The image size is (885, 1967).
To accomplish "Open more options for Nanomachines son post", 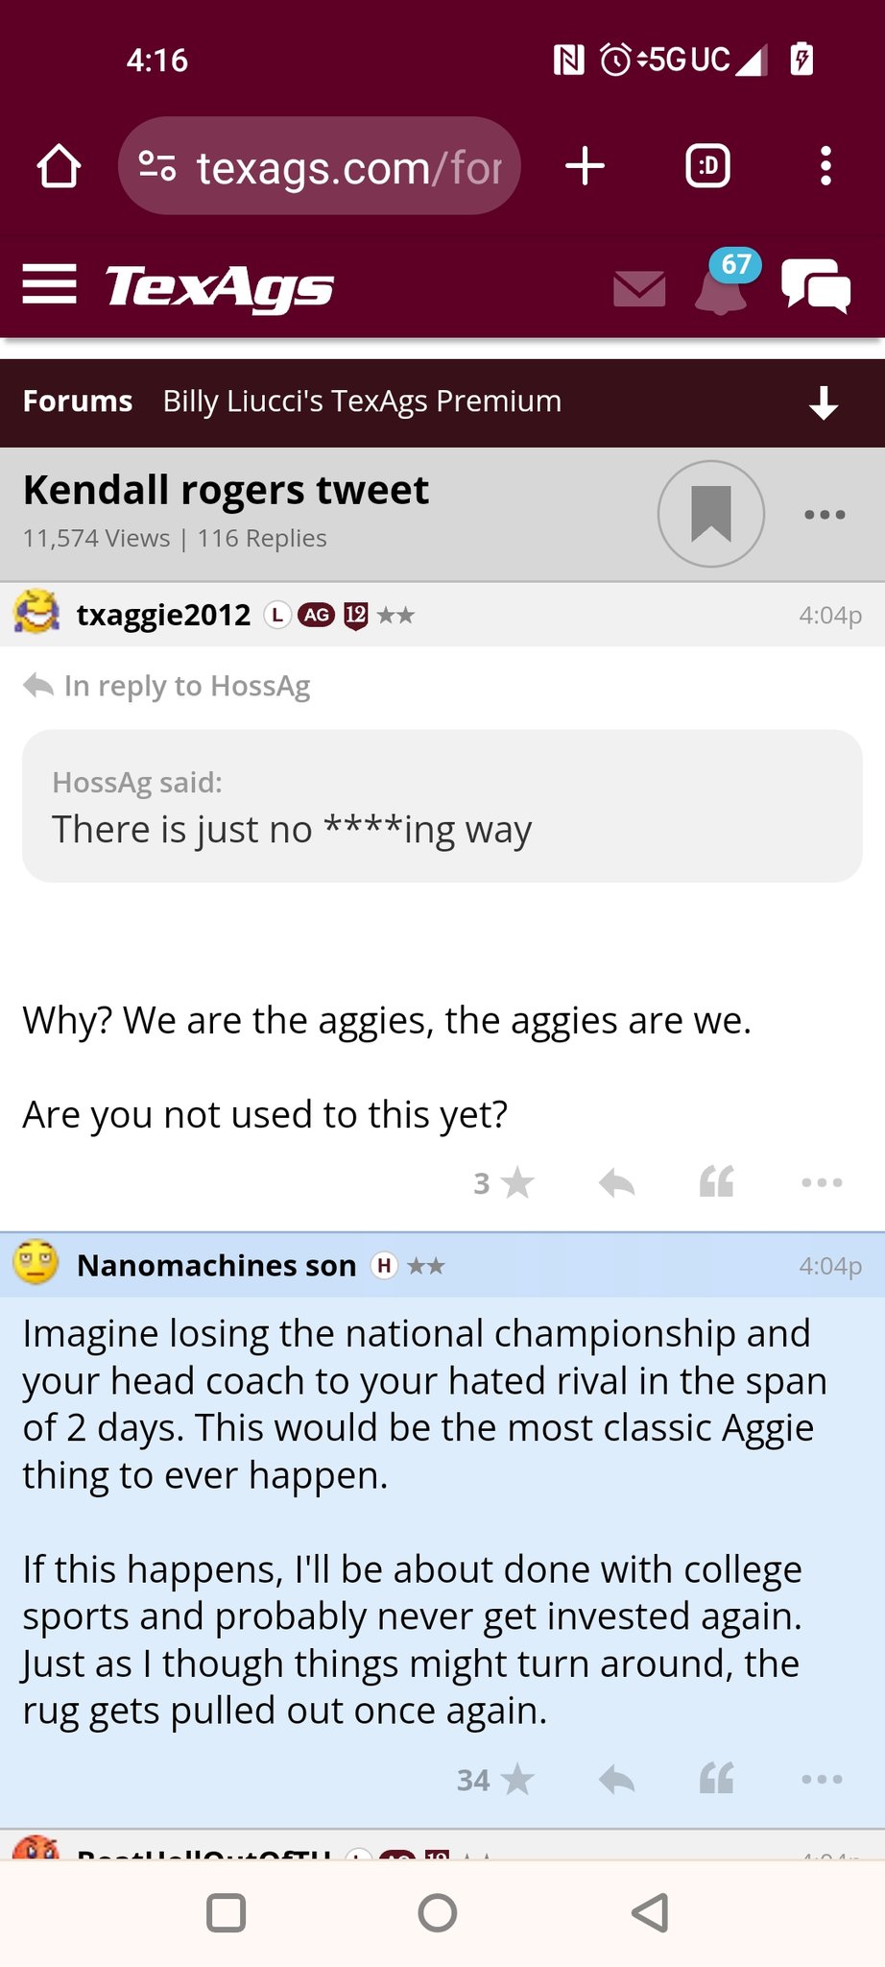I will click(x=822, y=1780).
